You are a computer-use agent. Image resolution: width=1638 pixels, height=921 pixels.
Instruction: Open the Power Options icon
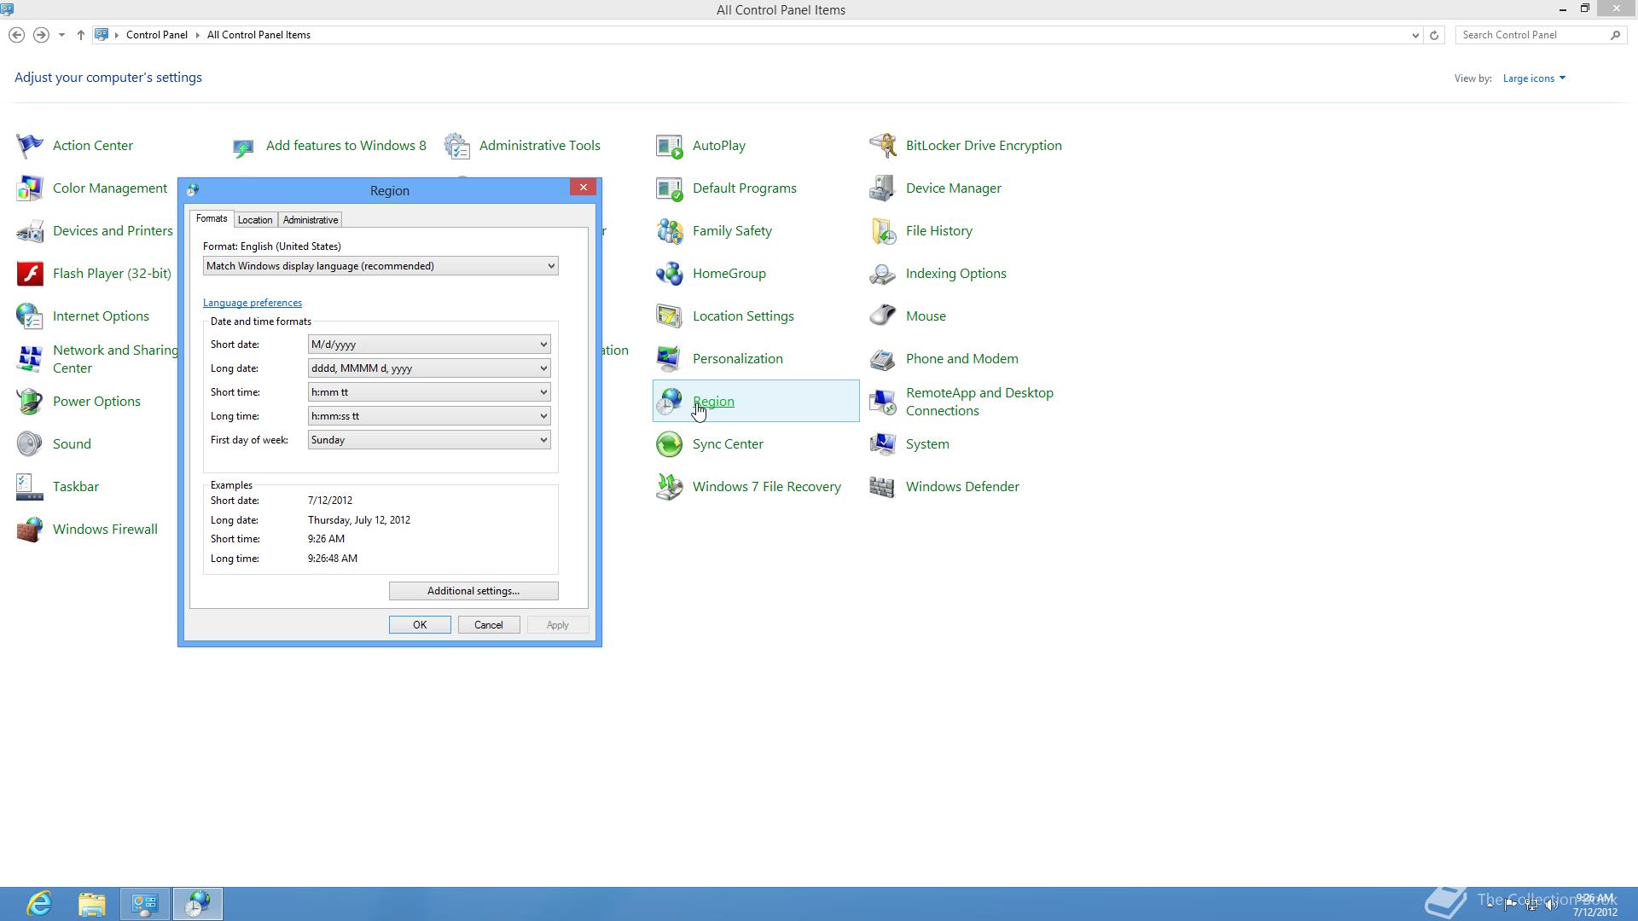(30, 402)
